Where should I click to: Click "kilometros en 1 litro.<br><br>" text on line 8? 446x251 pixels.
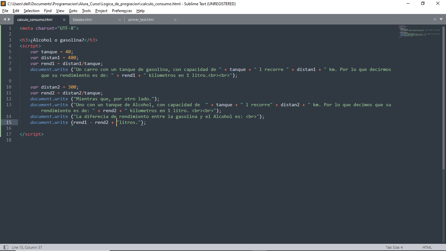(189, 75)
